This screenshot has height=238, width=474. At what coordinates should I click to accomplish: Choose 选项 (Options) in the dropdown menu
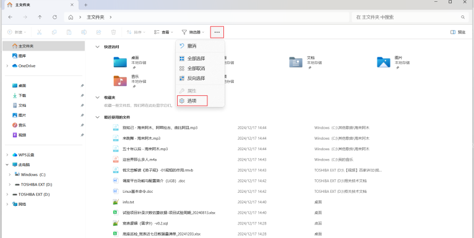click(192, 101)
